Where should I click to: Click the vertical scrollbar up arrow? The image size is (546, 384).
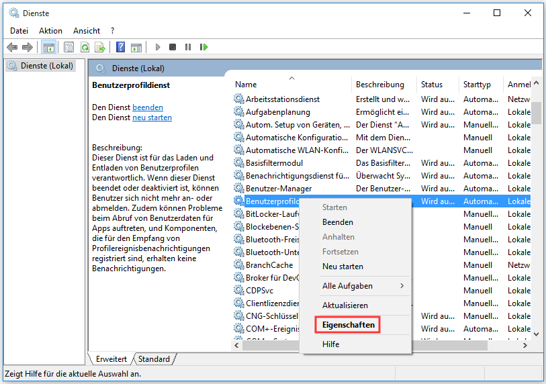(x=536, y=83)
